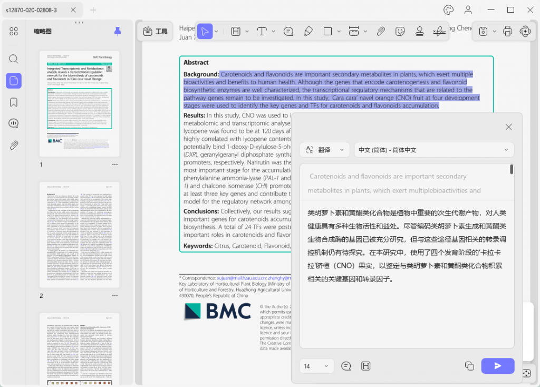The image size is (540, 387).
Task: Open the attachments sidebar panel
Action: point(13,145)
